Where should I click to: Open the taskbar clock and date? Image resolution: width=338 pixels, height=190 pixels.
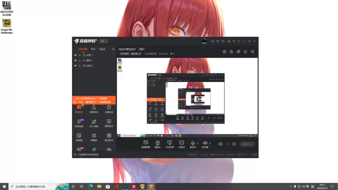322,187
